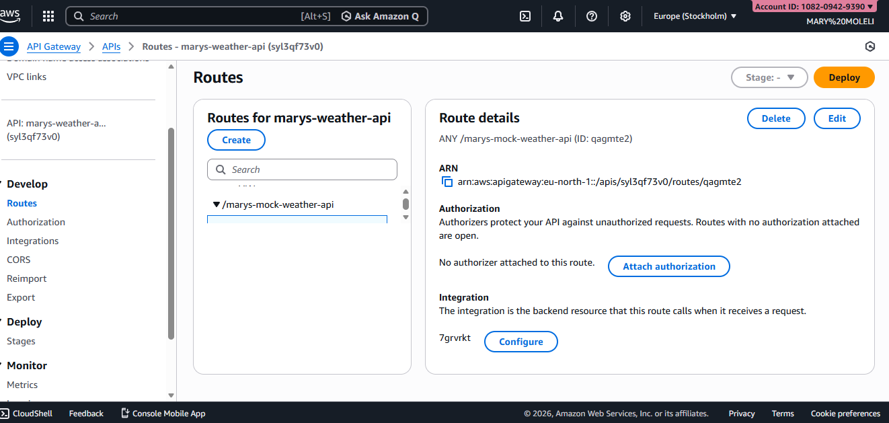The width and height of the screenshot is (889, 423).
Task: Go to Integrations in the sidebar
Action: [32, 241]
